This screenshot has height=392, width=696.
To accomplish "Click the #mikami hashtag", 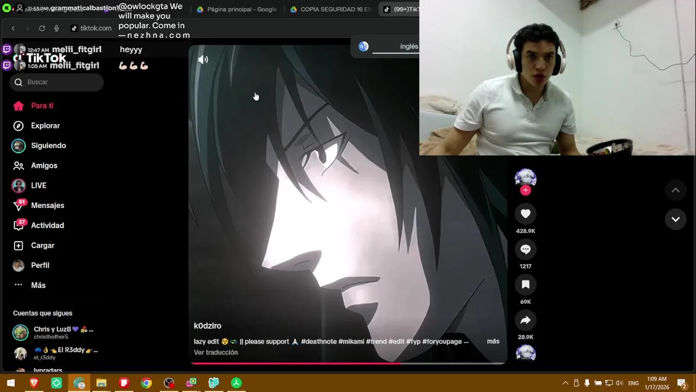I will click(351, 341).
